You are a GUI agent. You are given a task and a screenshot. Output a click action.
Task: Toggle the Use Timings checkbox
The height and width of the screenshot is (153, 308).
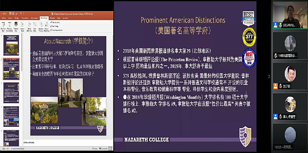click(51, 26)
